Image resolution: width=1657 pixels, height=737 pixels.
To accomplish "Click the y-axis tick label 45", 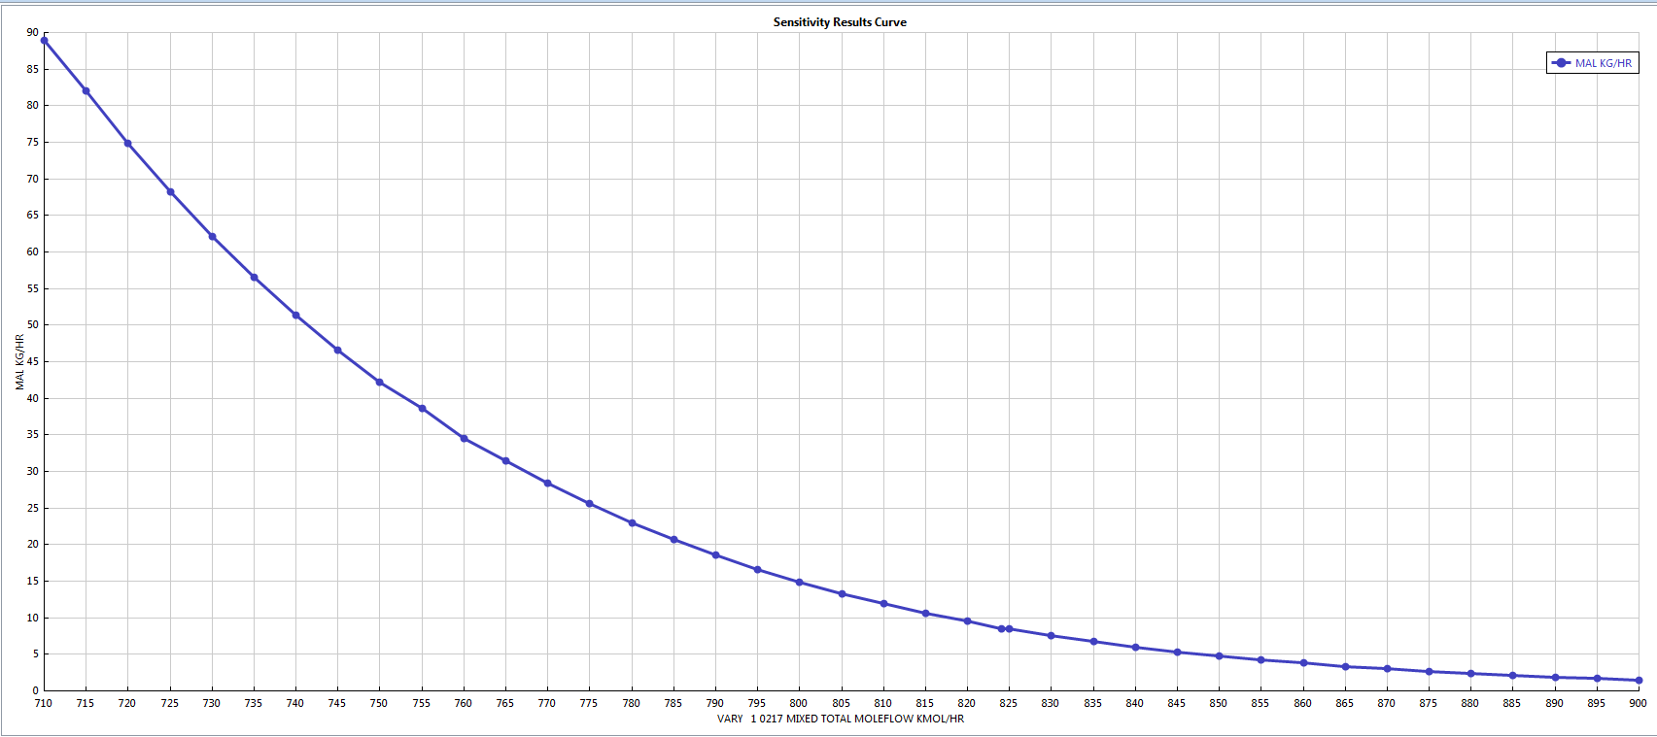I will [x=33, y=361].
